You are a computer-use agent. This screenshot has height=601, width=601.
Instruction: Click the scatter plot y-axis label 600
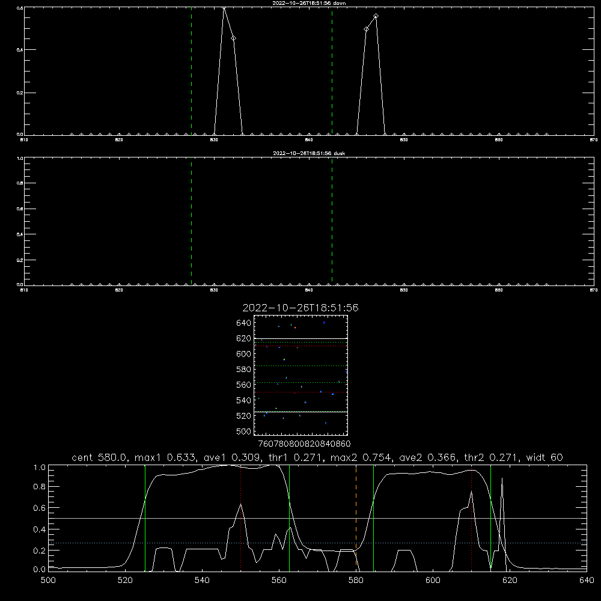(244, 354)
